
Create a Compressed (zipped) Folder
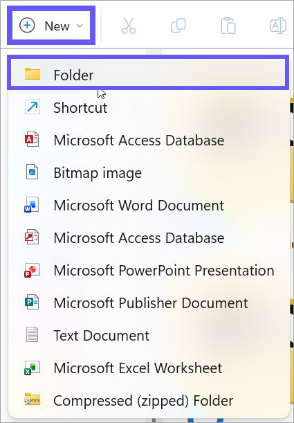click(x=148, y=400)
